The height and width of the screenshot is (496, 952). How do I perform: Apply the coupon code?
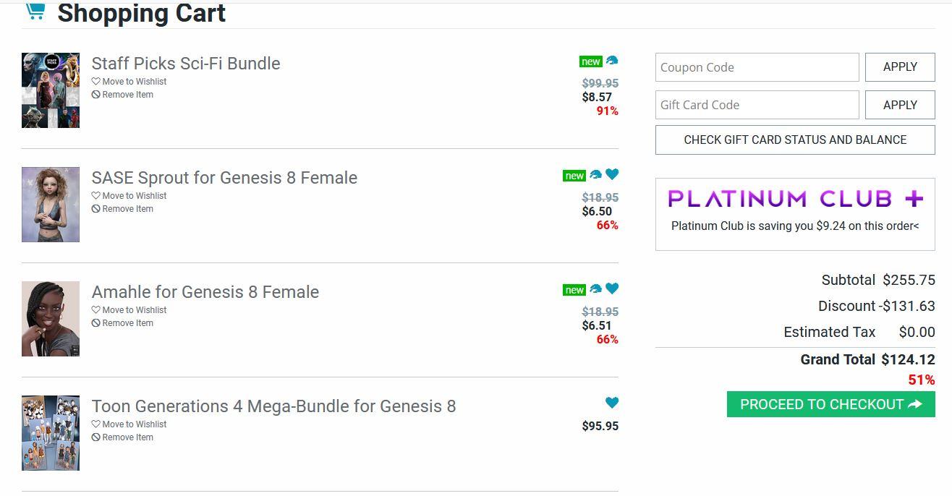[x=900, y=67]
